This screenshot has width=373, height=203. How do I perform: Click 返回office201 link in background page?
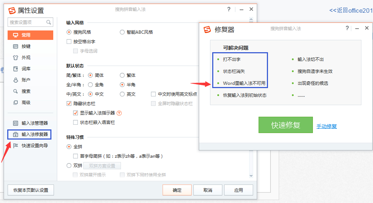(351, 11)
